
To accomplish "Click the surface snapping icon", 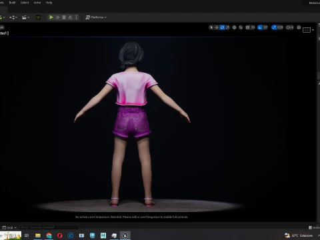I will click(241, 27).
